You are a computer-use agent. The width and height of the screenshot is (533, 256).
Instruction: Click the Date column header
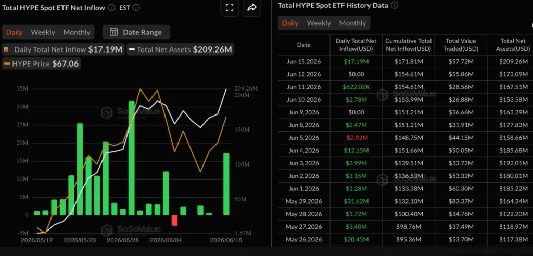304,45
